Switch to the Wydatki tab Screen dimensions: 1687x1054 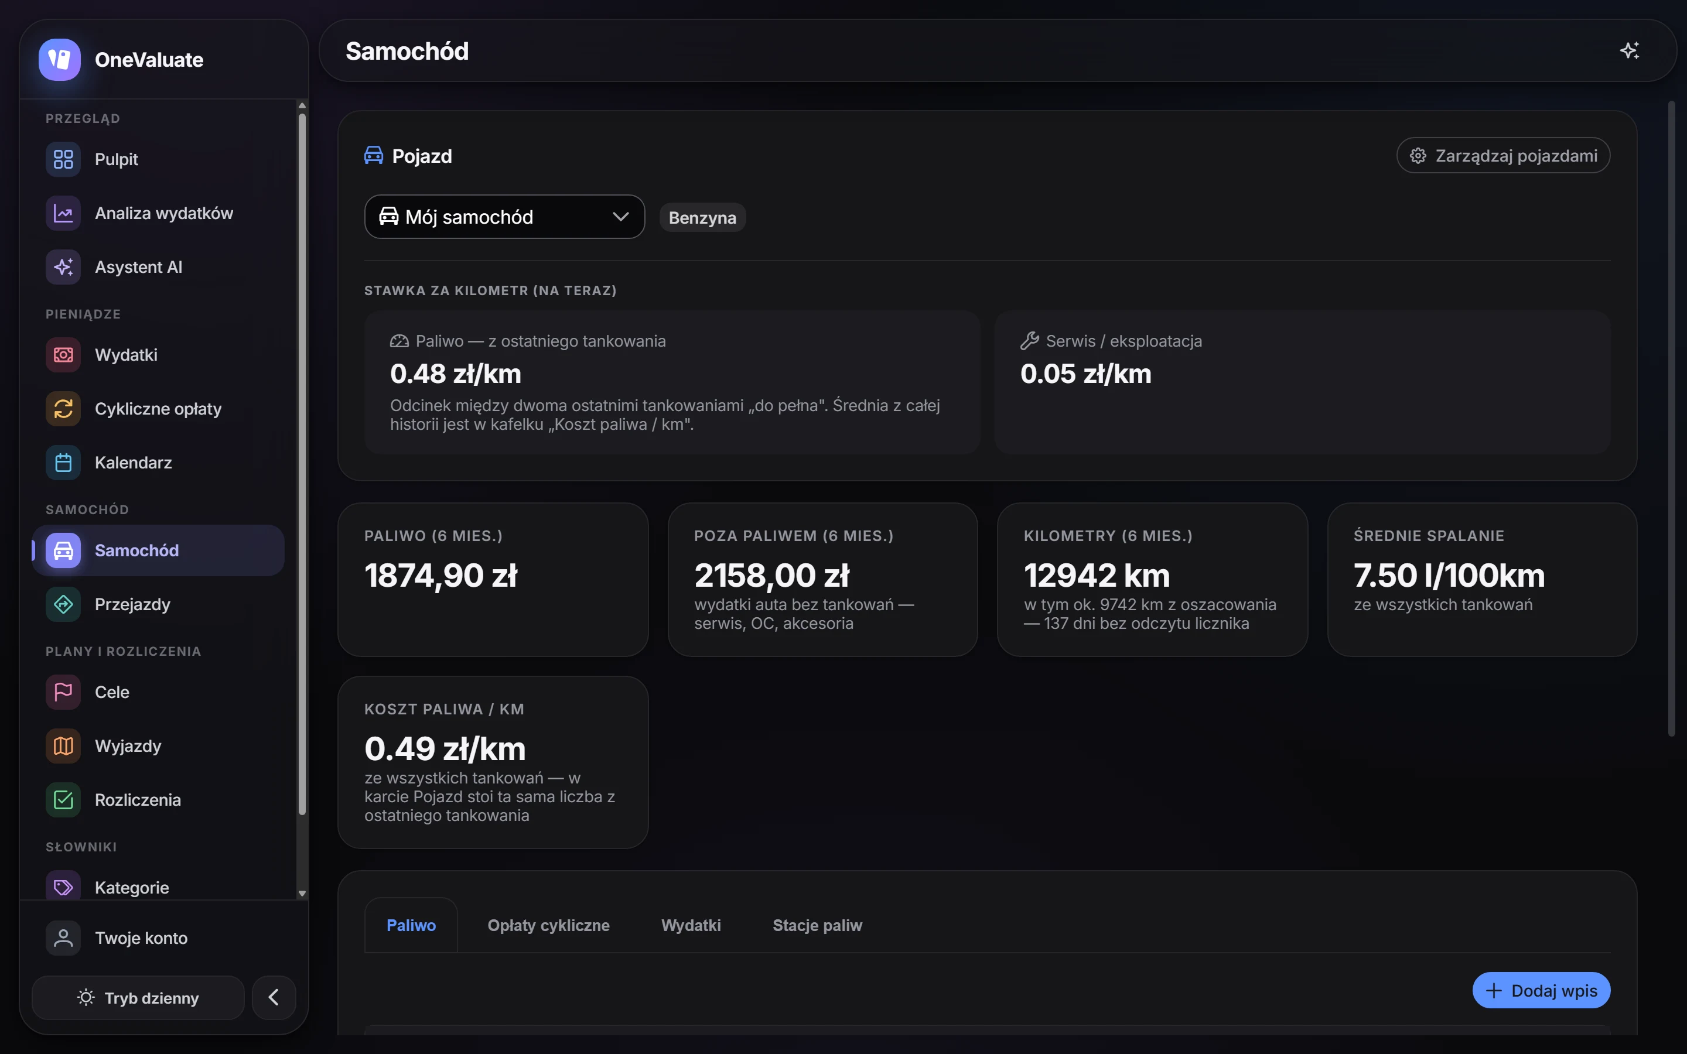click(x=691, y=925)
